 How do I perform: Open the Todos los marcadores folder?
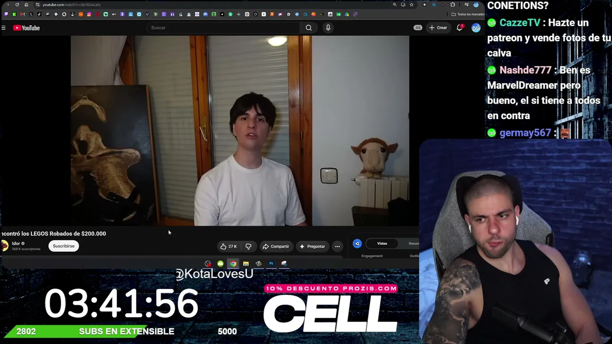pos(468,14)
